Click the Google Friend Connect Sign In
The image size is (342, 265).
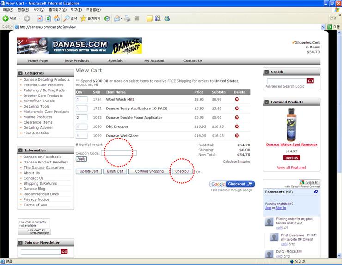(310, 182)
